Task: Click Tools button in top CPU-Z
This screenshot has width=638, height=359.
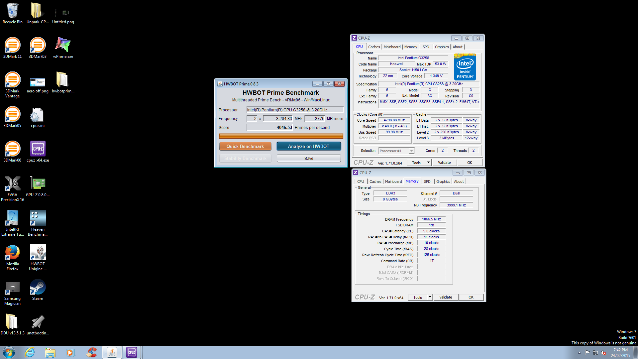Action: coord(416,163)
